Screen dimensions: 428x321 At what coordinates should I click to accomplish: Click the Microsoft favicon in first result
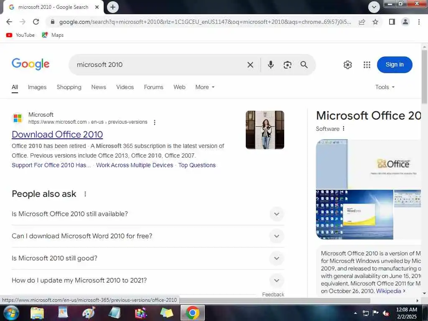(18, 118)
